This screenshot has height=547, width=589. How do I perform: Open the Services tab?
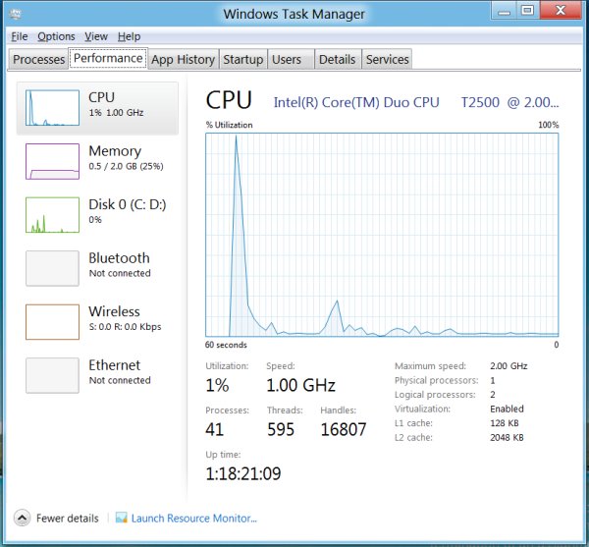tap(387, 59)
